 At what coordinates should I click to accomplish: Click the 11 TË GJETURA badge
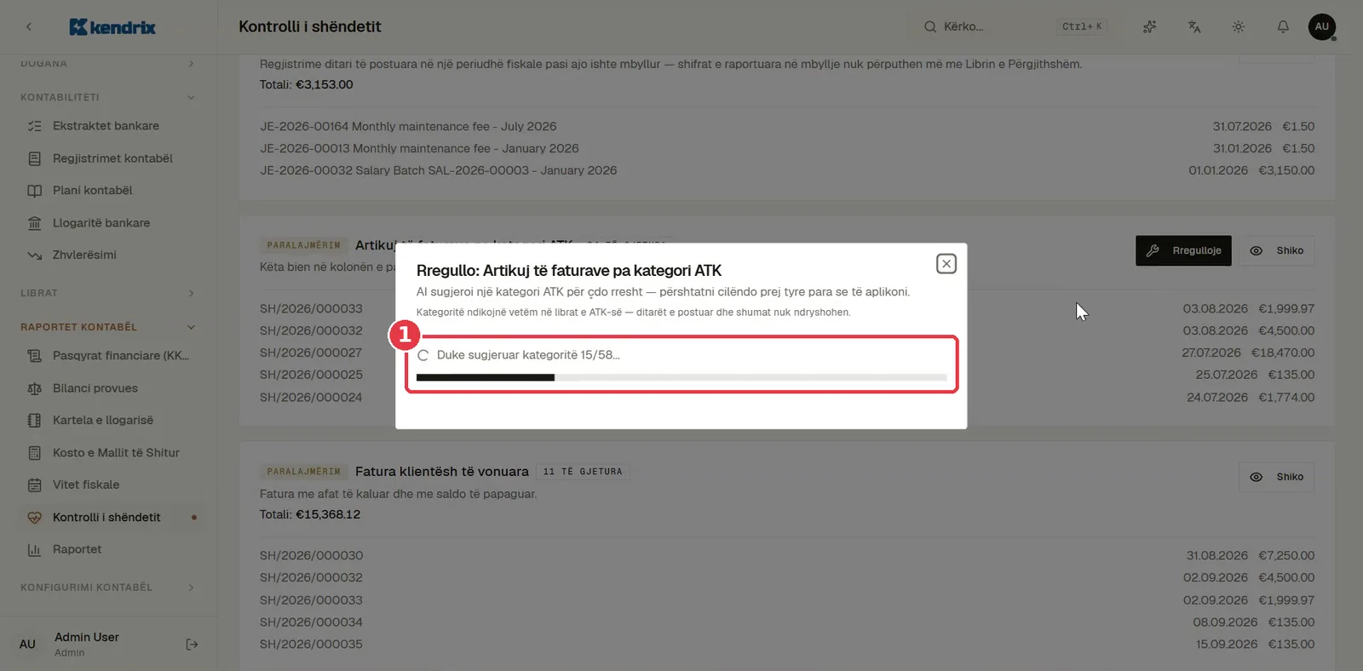click(x=583, y=472)
